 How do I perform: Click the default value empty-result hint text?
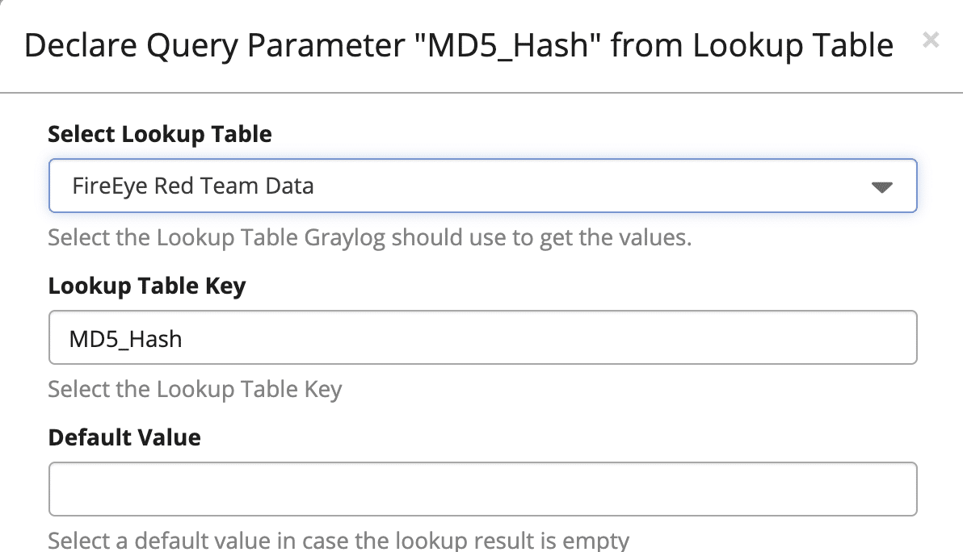338,541
